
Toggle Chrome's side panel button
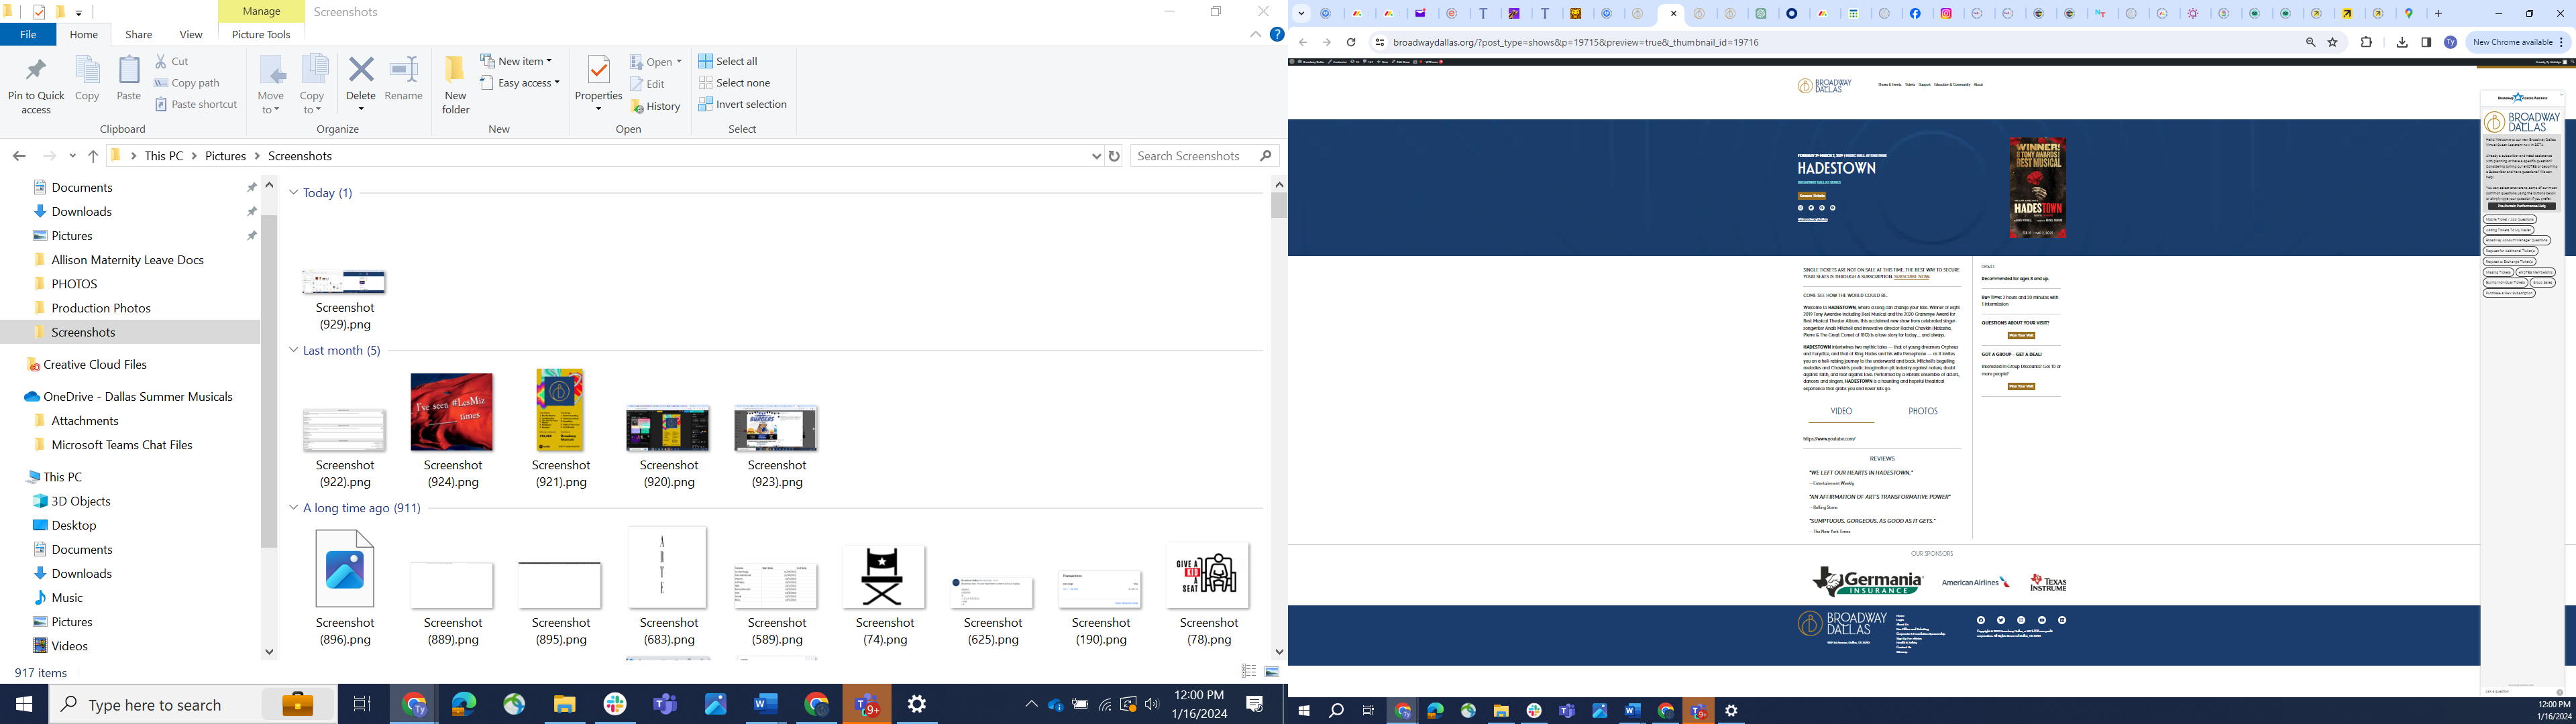pos(2426,42)
